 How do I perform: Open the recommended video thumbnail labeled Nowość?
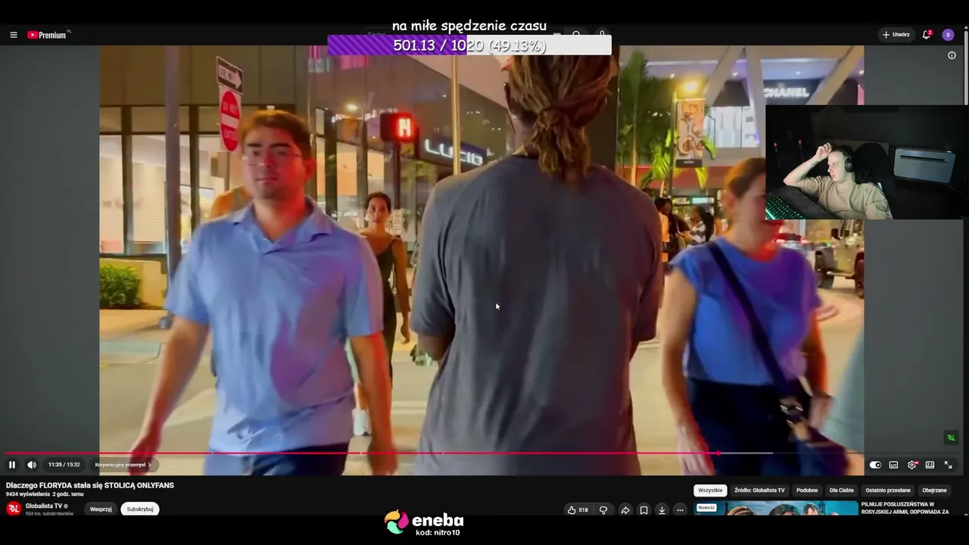(x=776, y=508)
